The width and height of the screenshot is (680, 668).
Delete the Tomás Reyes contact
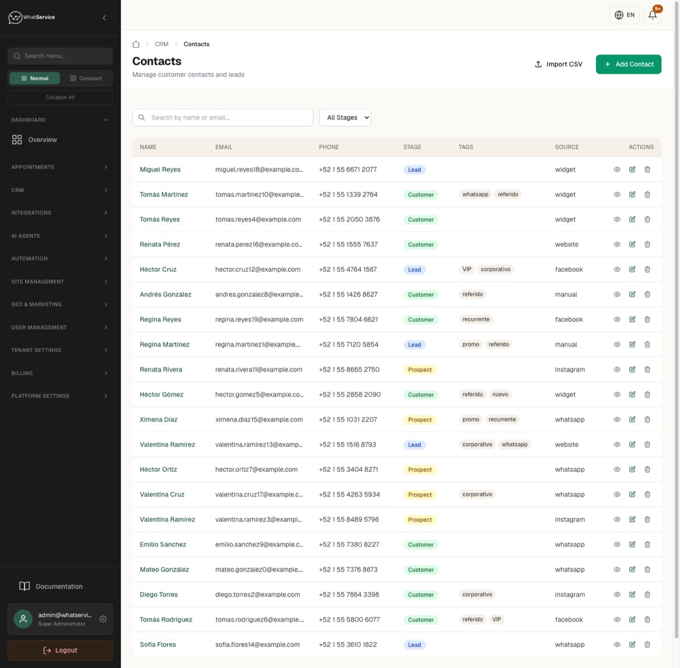pyautogui.click(x=647, y=219)
